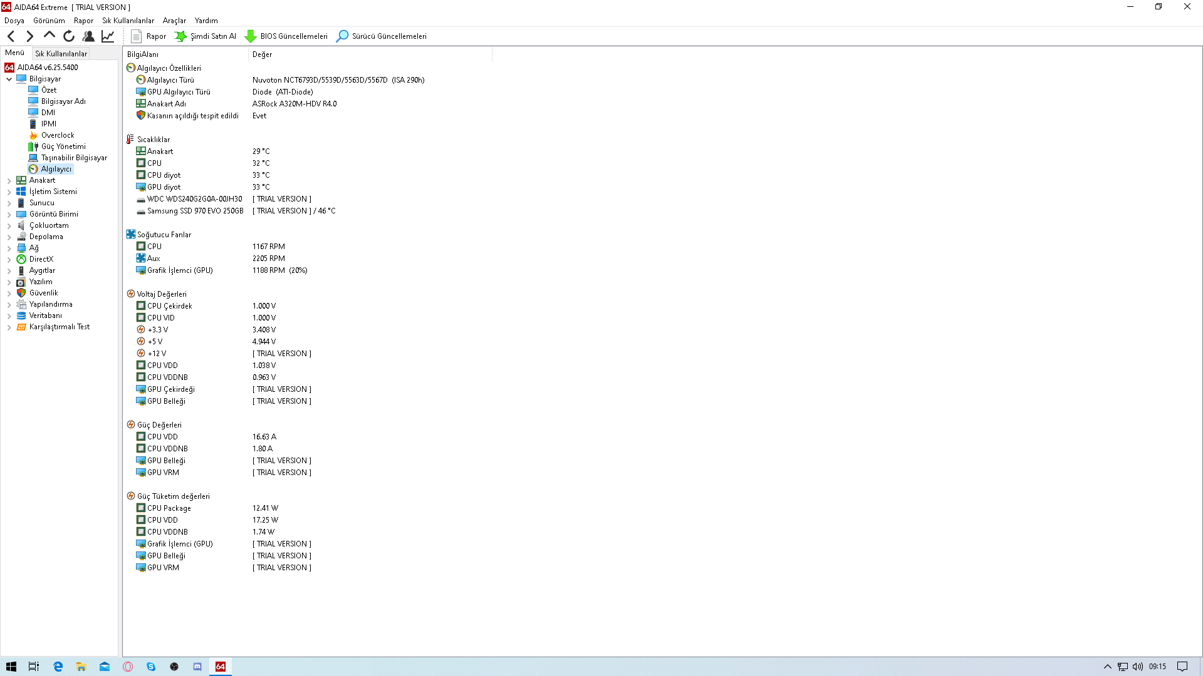The image size is (1203, 676).
Task: Select the CPU Package power row
Action: click(x=207, y=508)
